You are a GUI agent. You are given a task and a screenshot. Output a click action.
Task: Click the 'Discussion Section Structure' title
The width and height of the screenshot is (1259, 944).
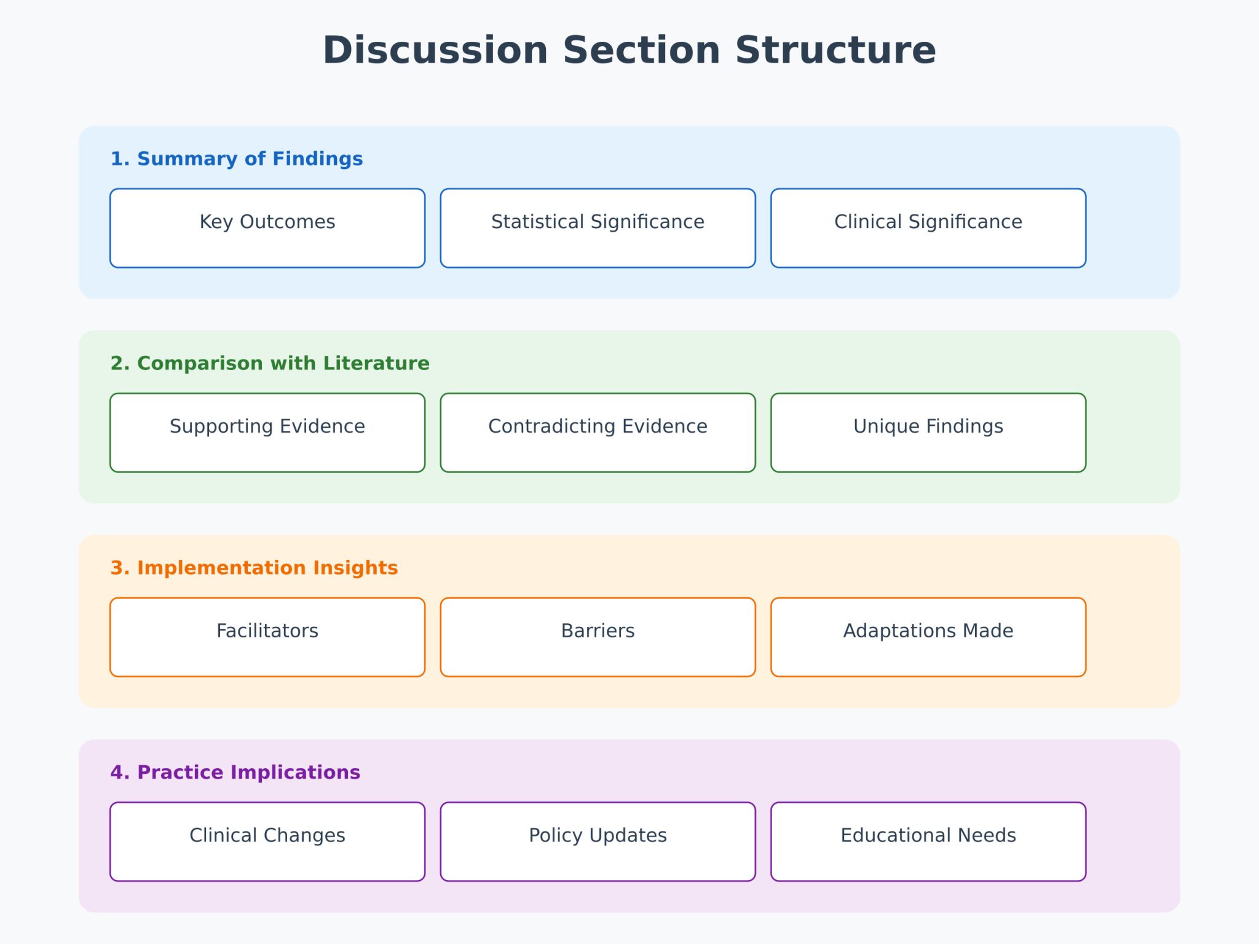pyautogui.click(x=629, y=50)
